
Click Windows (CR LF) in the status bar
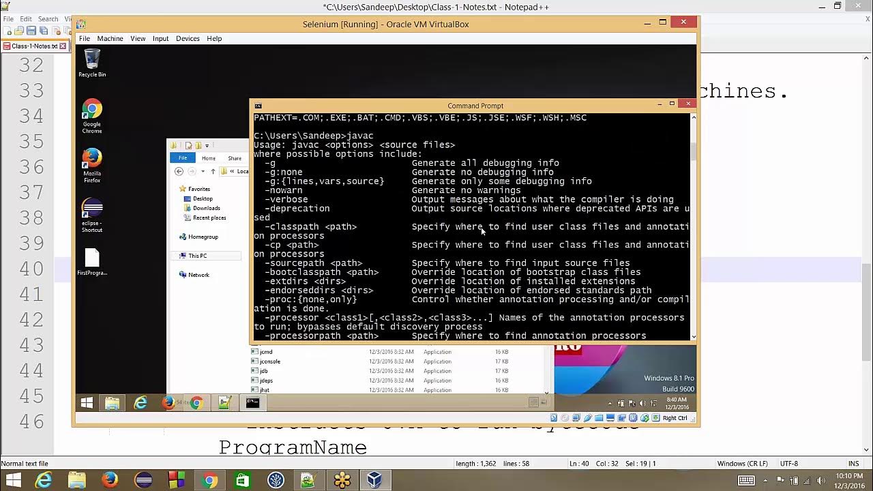coord(742,464)
